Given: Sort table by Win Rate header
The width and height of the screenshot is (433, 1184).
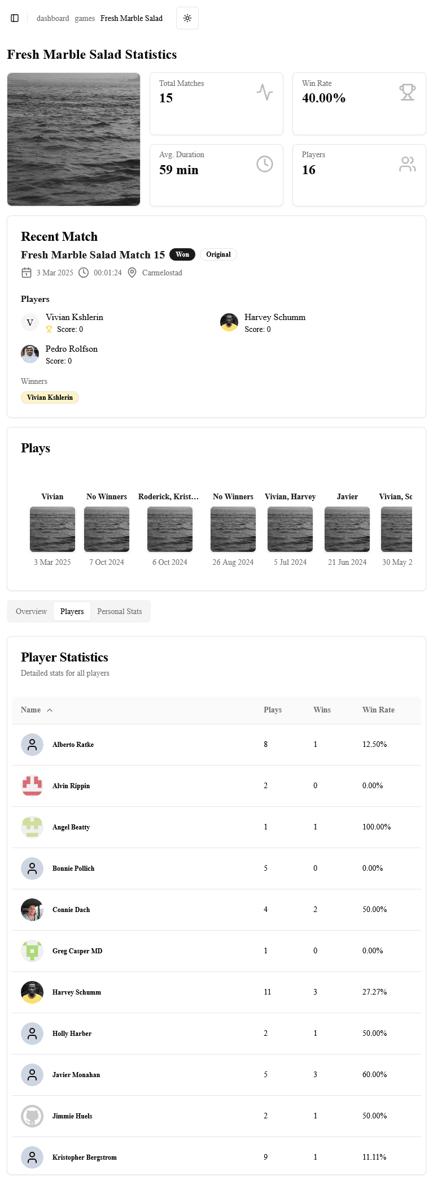Looking at the screenshot, I should (378, 710).
